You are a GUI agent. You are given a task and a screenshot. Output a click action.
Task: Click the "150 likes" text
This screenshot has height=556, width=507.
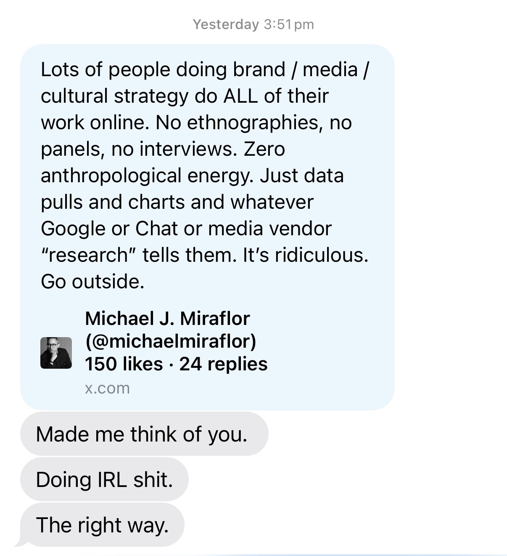[124, 364]
